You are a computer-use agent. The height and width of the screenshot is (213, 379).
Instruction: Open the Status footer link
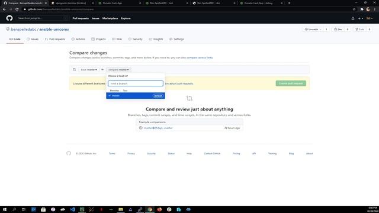click(x=171, y=154)
